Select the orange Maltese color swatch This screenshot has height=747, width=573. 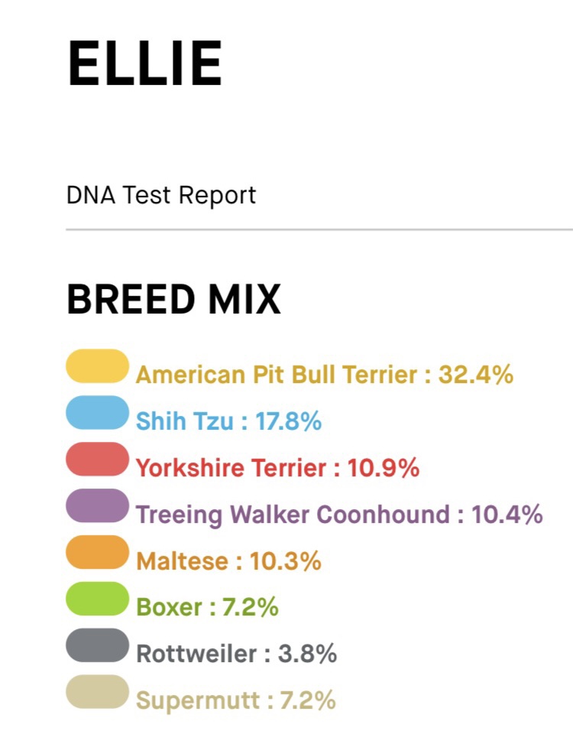point(97,553)
